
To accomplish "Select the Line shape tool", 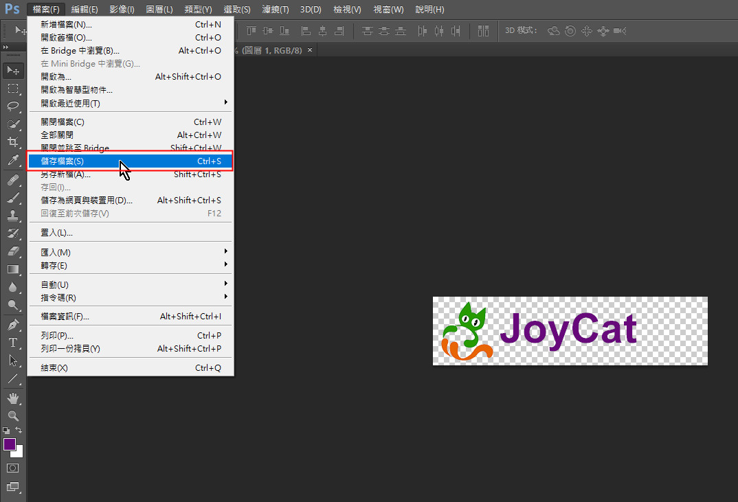I will coord(13,378).
